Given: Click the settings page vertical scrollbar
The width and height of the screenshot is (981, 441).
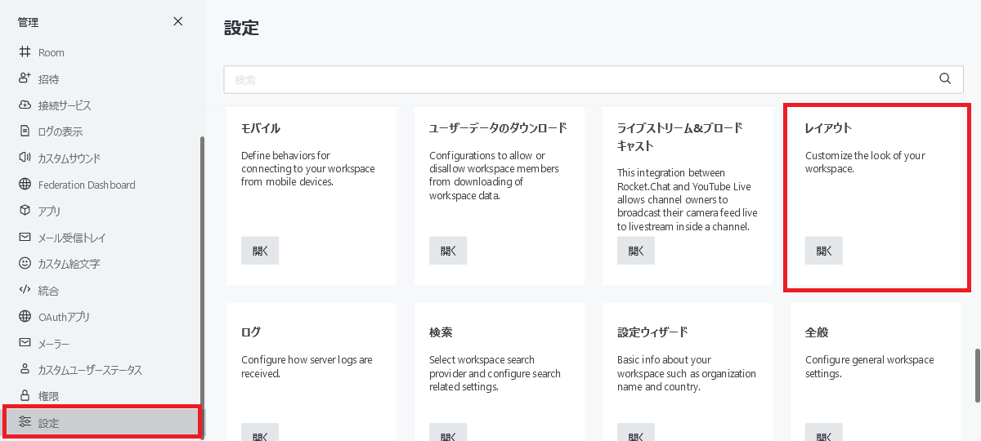Looking at the screenshot, I should (976, 376).
